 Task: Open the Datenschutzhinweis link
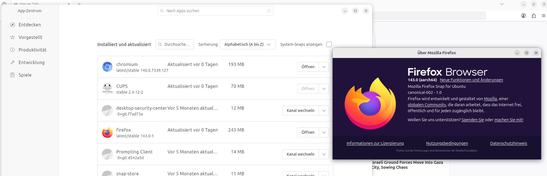pyautogui.click(x=508, y=143)
